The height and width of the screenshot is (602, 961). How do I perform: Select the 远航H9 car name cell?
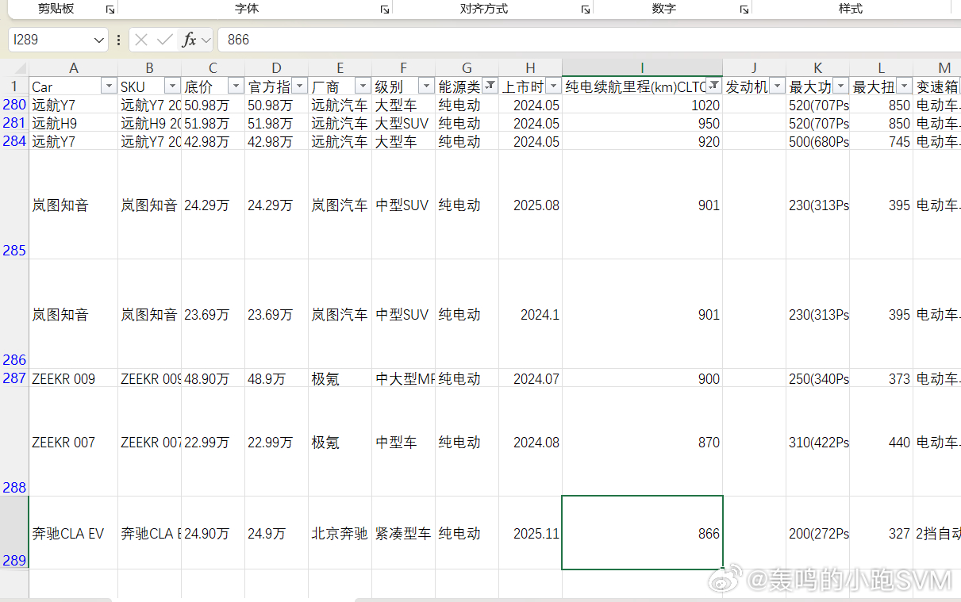(x=73, y=123)
